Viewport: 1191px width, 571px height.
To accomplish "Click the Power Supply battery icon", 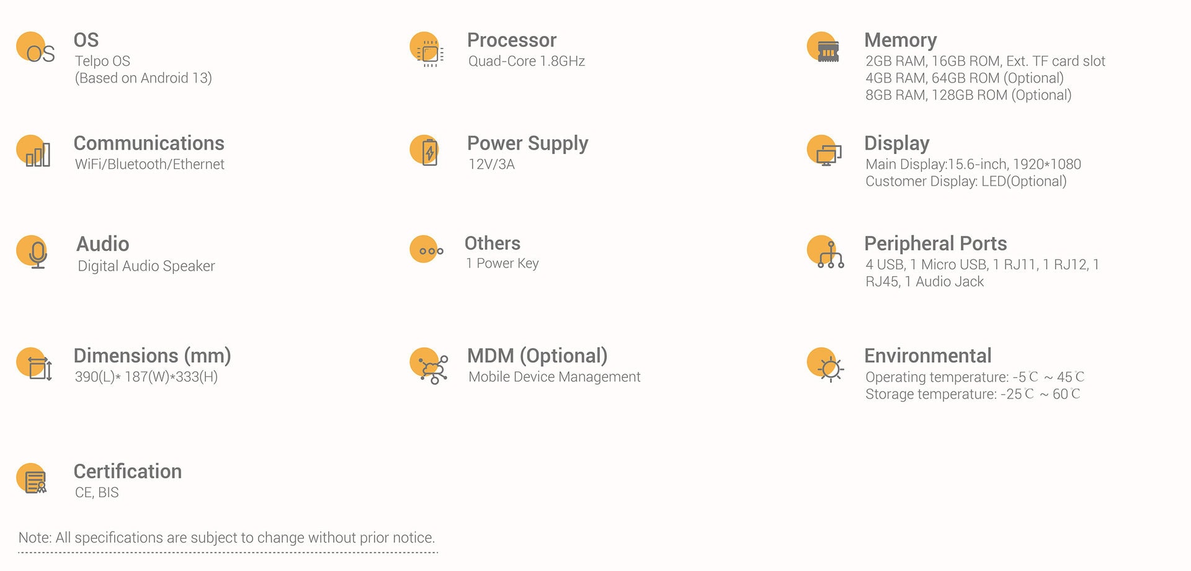I will pos(426,151).
